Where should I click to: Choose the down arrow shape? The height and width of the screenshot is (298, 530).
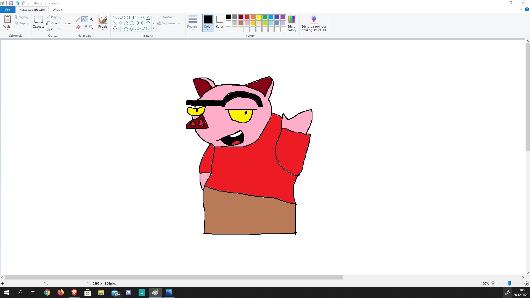pos(115,29)
